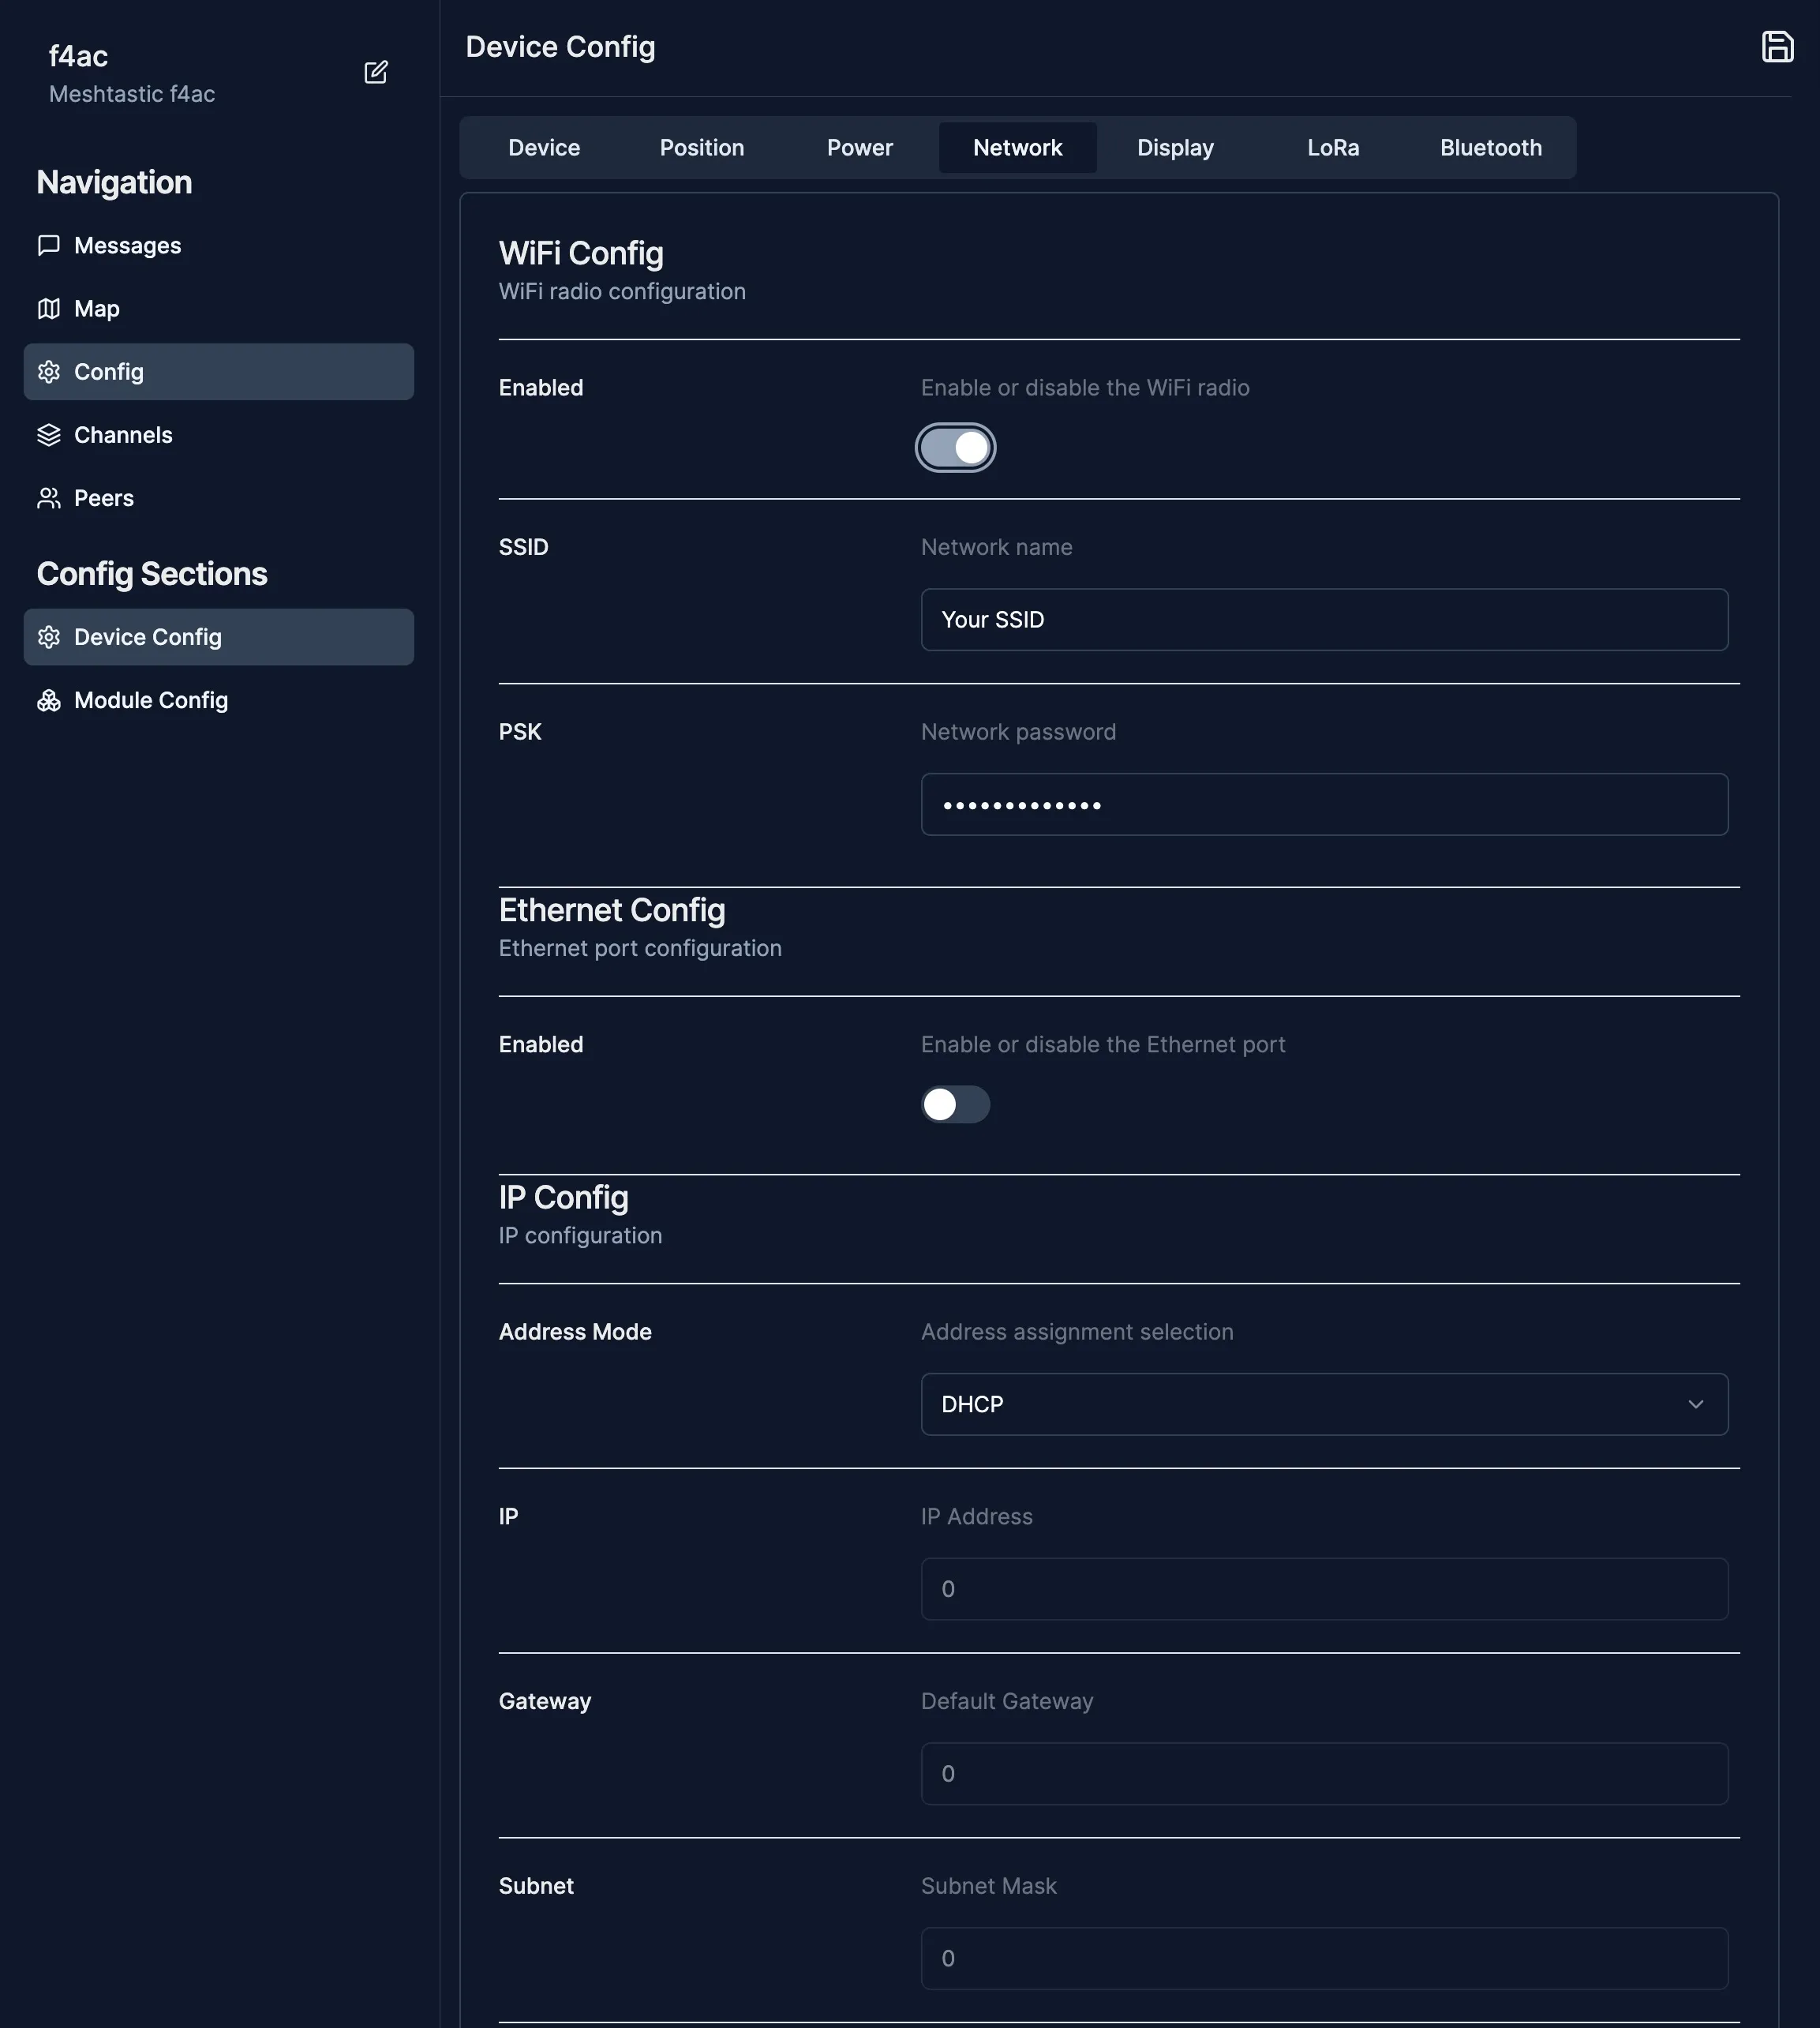Screen dimensions: 1820x2028
Task: Open the Display tab
Action: tap(1175, 148)
